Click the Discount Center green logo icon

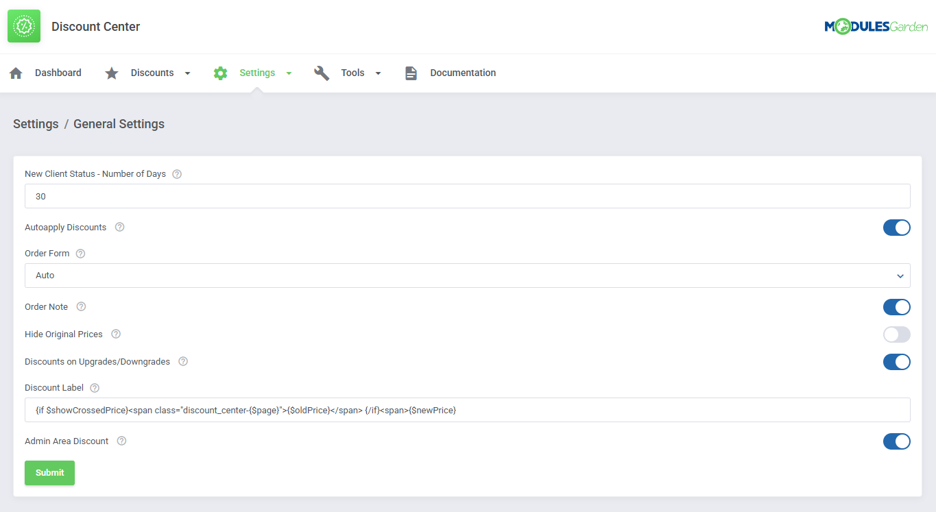[x=24, y=26]
